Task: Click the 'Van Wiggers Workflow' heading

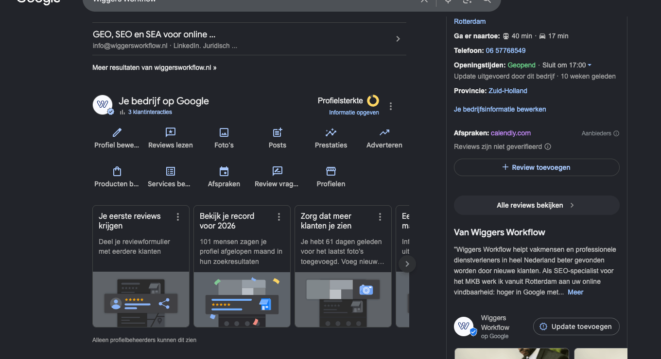Action: point(500,232)
